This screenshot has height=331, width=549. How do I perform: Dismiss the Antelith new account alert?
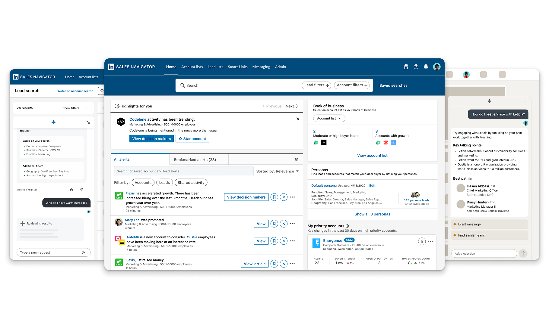(284, 241)
